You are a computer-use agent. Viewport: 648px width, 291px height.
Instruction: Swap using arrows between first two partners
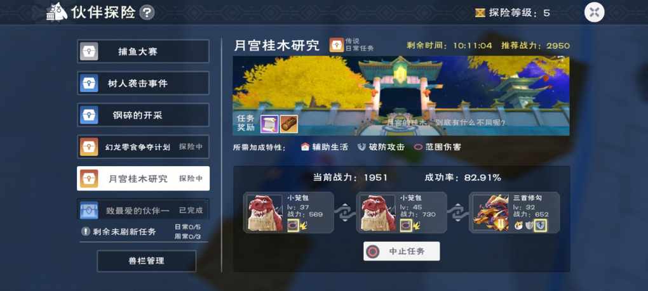[345, 212]
